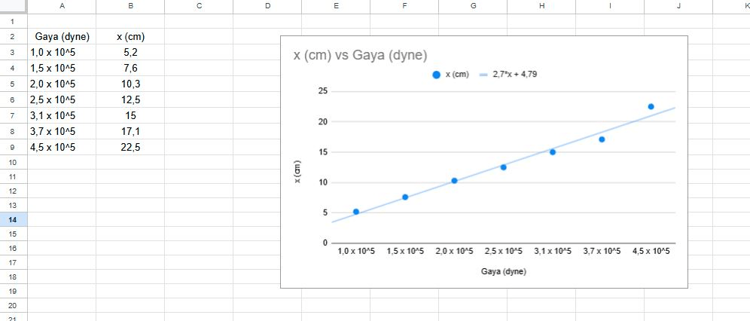Image resolution: width=750 pixels, height=321 pixels.
Task: Select the cell with value 22,5
Action: [x=130, y=147]
